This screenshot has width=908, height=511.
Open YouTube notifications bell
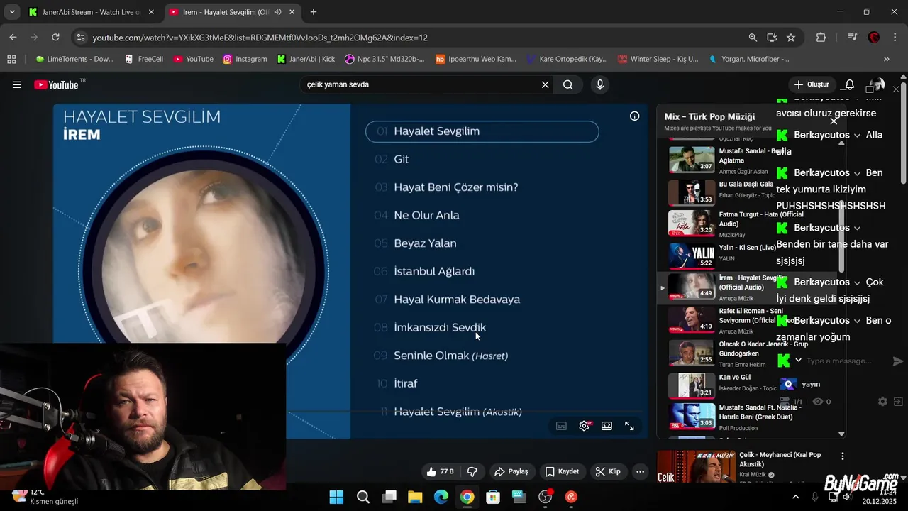[849, 84]
